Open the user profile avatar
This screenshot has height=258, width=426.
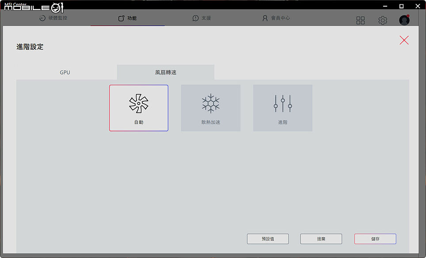click(x=404, y=20)
